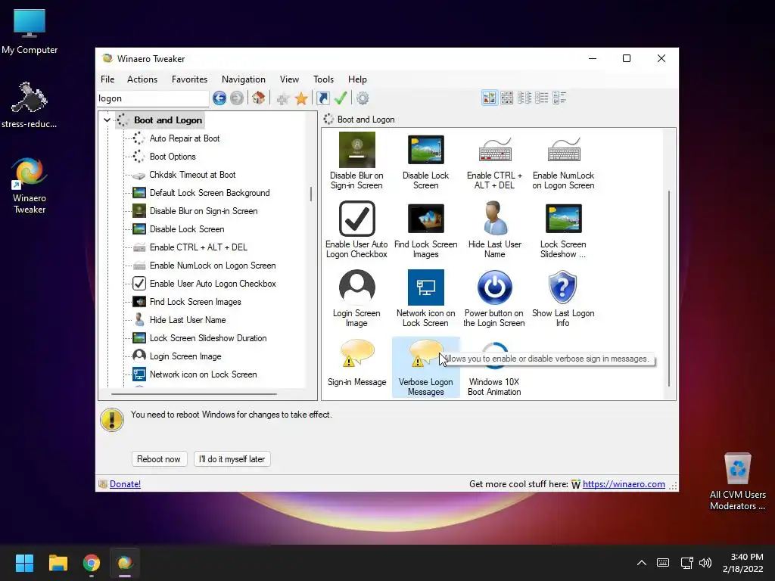Viewport: 775px width, 581px height.
Task: Click the search box containing logon
Action: 153,98
